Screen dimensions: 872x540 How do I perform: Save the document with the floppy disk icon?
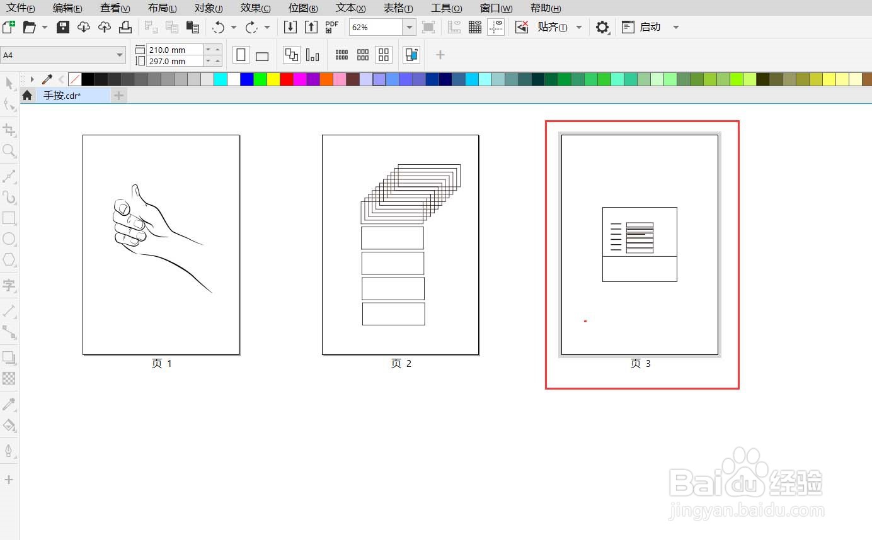click(63, 27)
